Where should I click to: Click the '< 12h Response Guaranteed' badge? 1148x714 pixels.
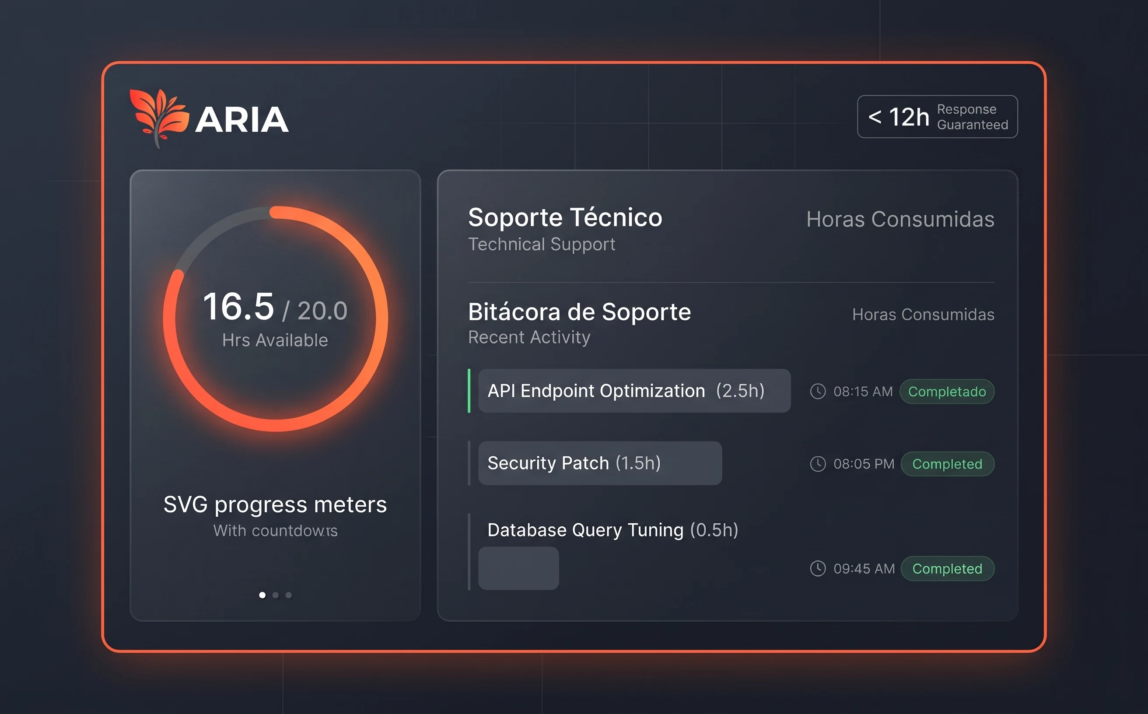coord(938,117)
